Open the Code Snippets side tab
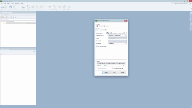Image resolution: width=192 pixels, height=108 pixels. [191, 17]
